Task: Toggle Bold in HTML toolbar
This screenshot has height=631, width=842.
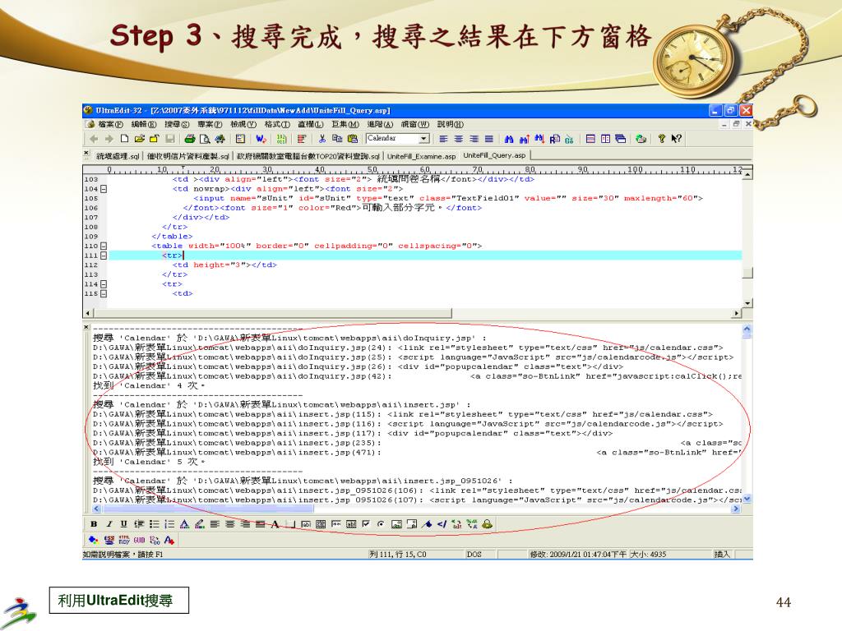Action: [94, 524]
